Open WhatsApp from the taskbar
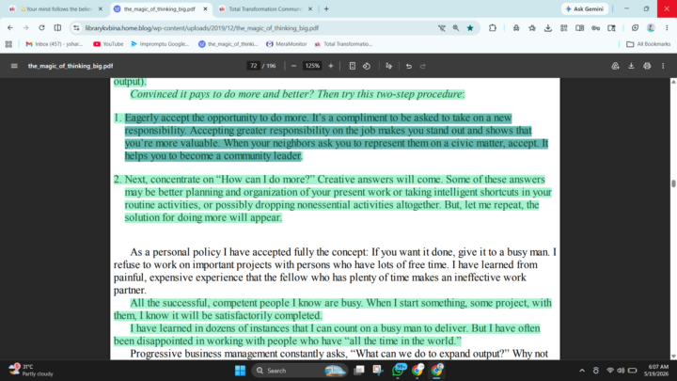 click(x=399, y=371)
